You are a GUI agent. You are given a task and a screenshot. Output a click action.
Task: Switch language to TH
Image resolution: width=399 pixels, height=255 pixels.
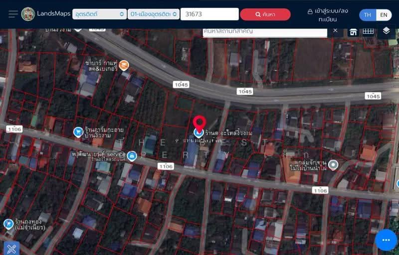click(367, 15)
